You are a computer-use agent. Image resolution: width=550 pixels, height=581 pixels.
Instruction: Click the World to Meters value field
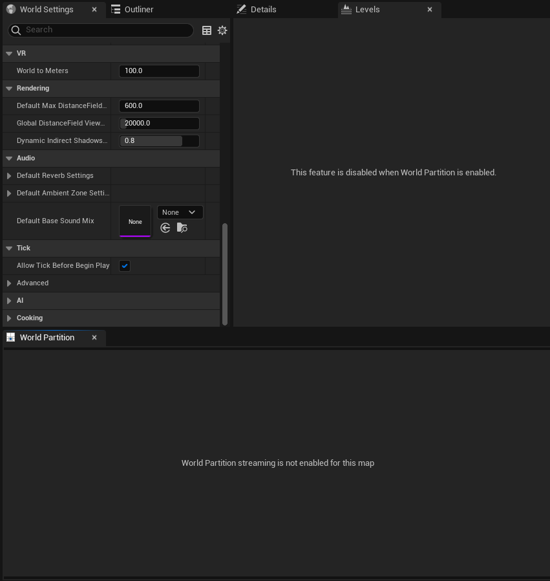pos(159,71)
